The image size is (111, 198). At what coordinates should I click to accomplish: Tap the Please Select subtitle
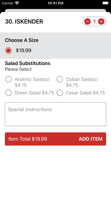[x=18, y=69]
